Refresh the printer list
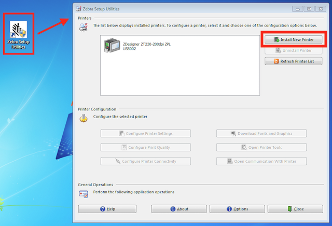 (294, 61)
